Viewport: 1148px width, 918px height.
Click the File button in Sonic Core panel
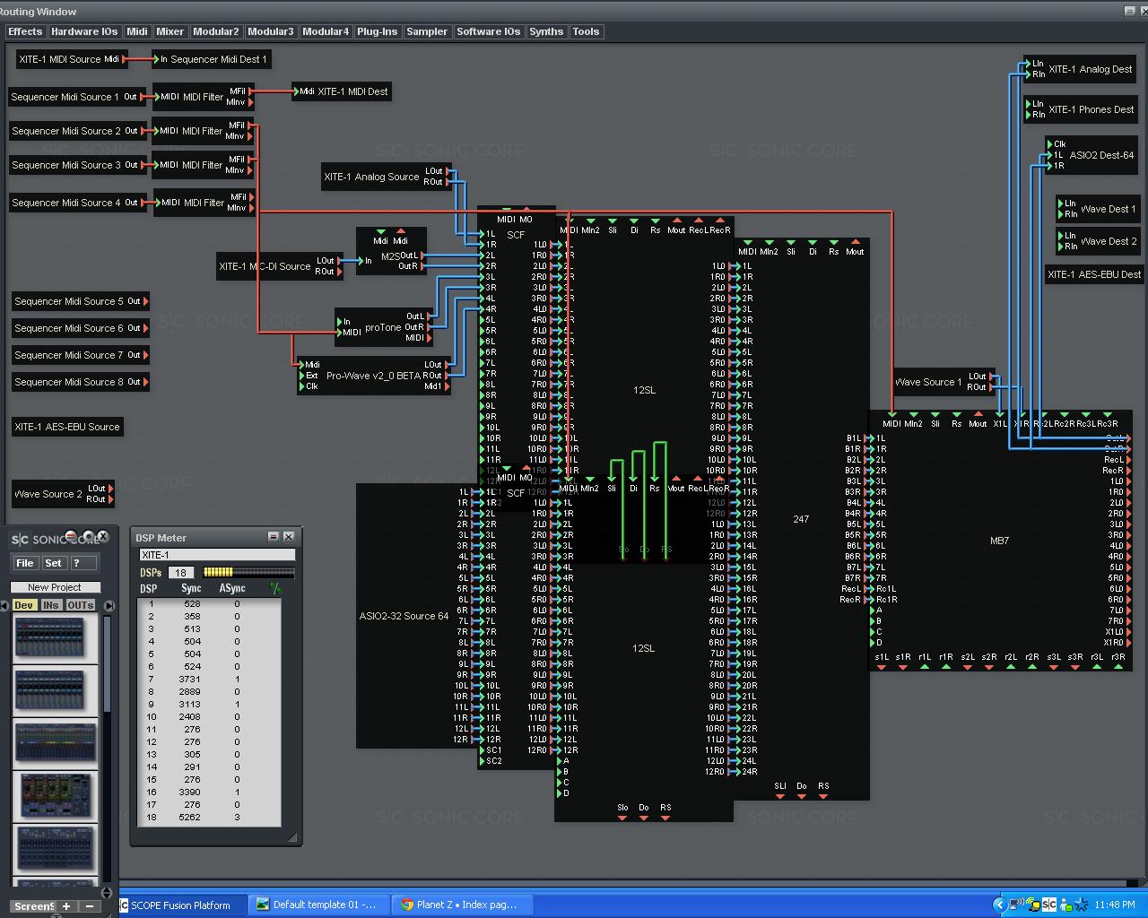click(25, 563)
